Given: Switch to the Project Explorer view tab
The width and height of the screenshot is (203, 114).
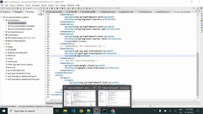Looking at the screenshot, I should [x=6, y=12].
